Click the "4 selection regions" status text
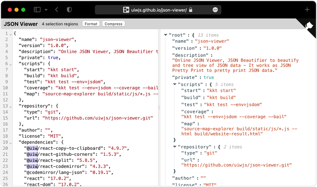This screenshot has width=317, height=187. tap(60, 24)
